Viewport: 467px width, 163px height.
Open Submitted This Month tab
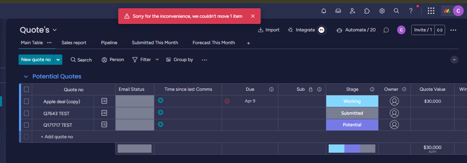[x=155, y=43]
